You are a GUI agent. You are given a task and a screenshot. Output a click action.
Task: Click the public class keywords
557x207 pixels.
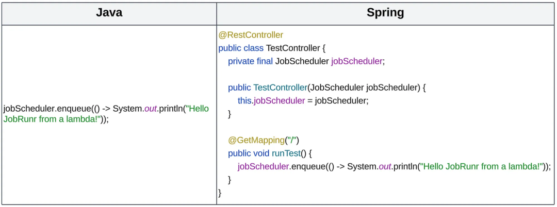[x=241, y=48]
